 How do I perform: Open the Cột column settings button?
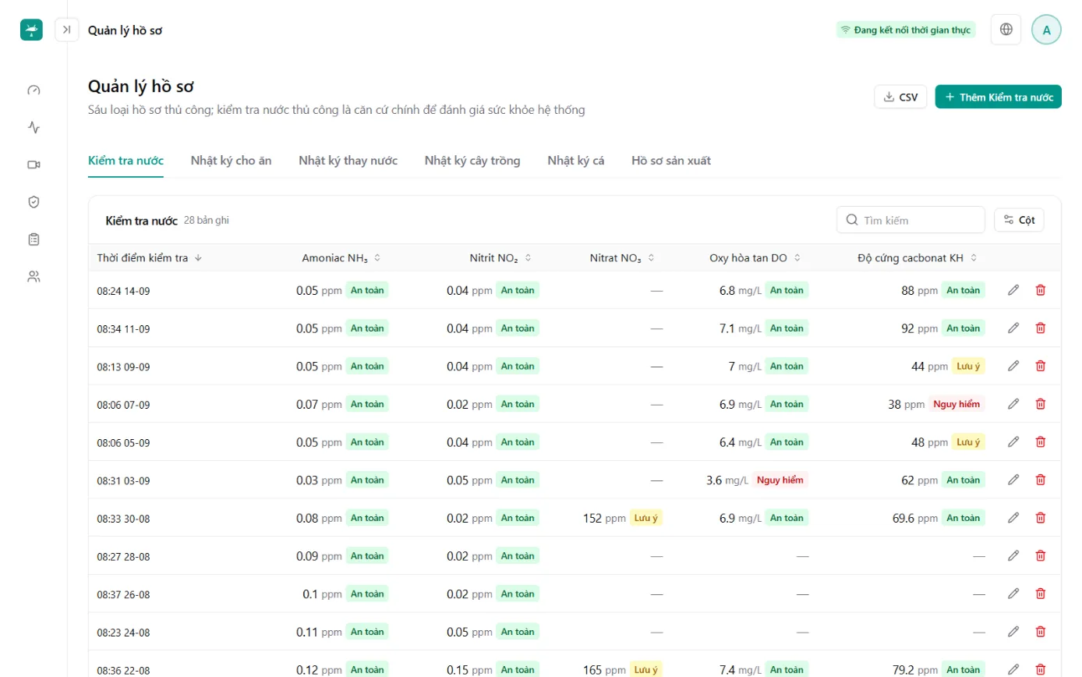pos(1019,220)
